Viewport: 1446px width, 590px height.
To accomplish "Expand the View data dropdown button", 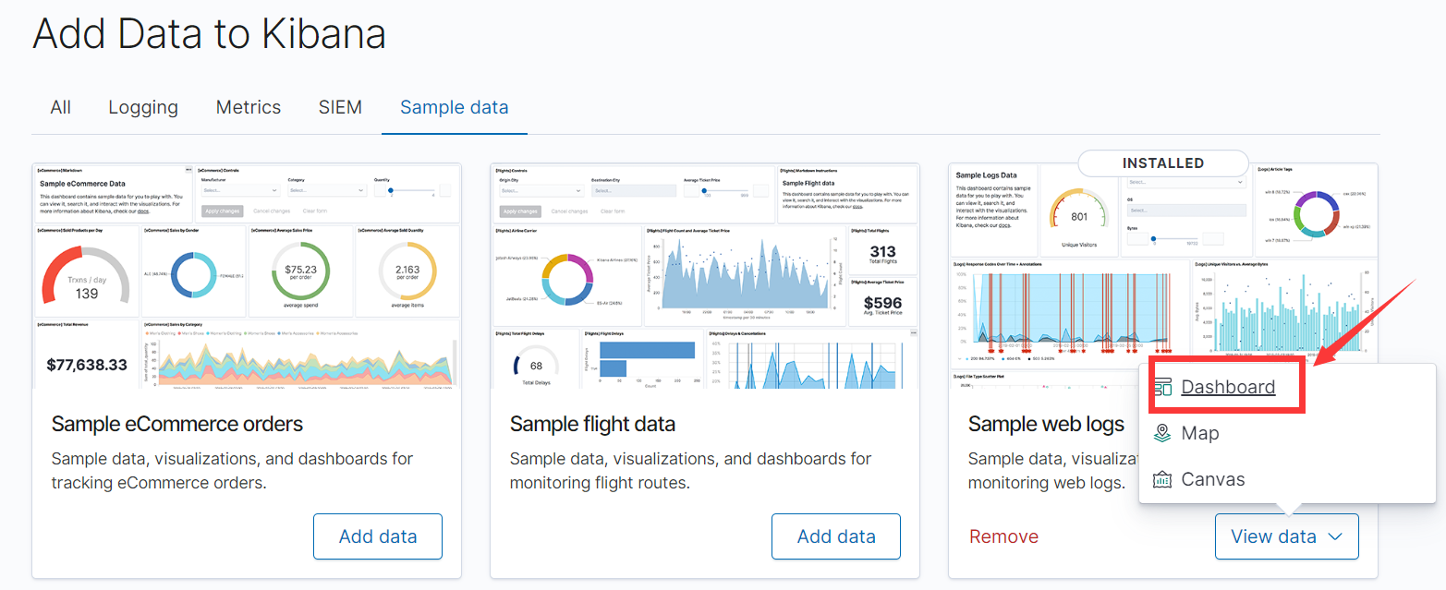I will (1287, 536).
